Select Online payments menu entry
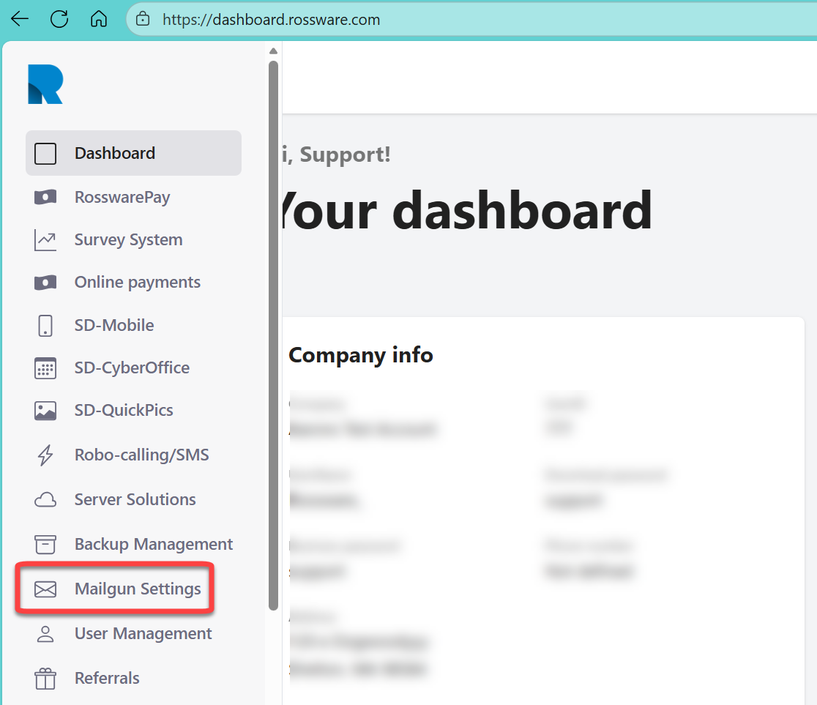817x705 pixels. 137,283
